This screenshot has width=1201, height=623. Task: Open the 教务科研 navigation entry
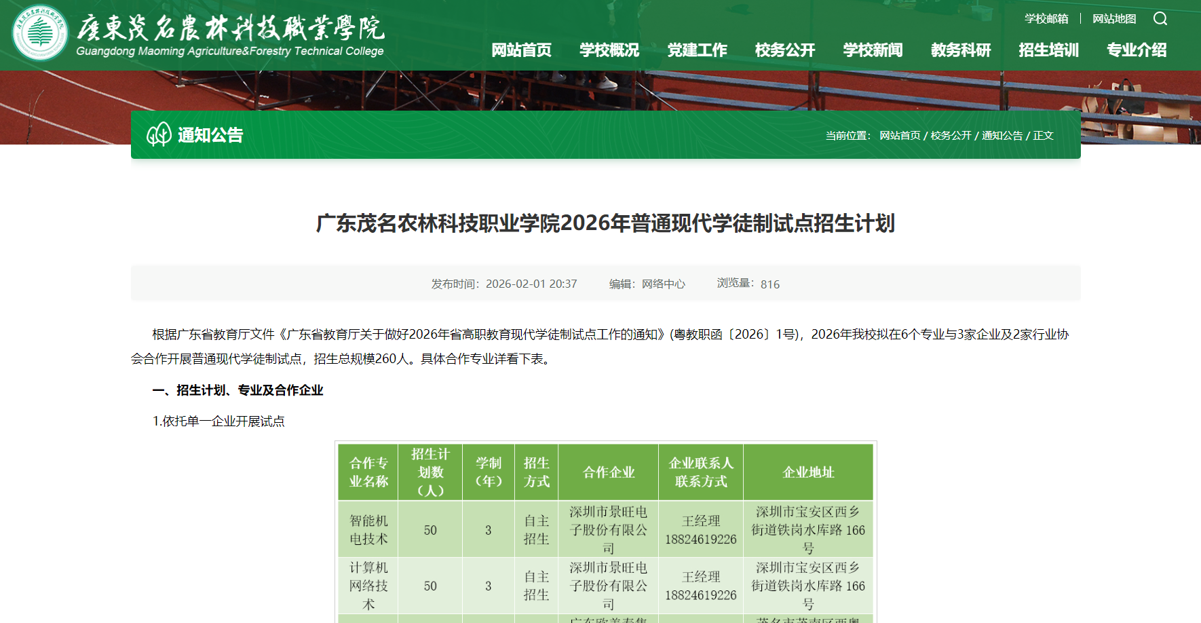961,50
